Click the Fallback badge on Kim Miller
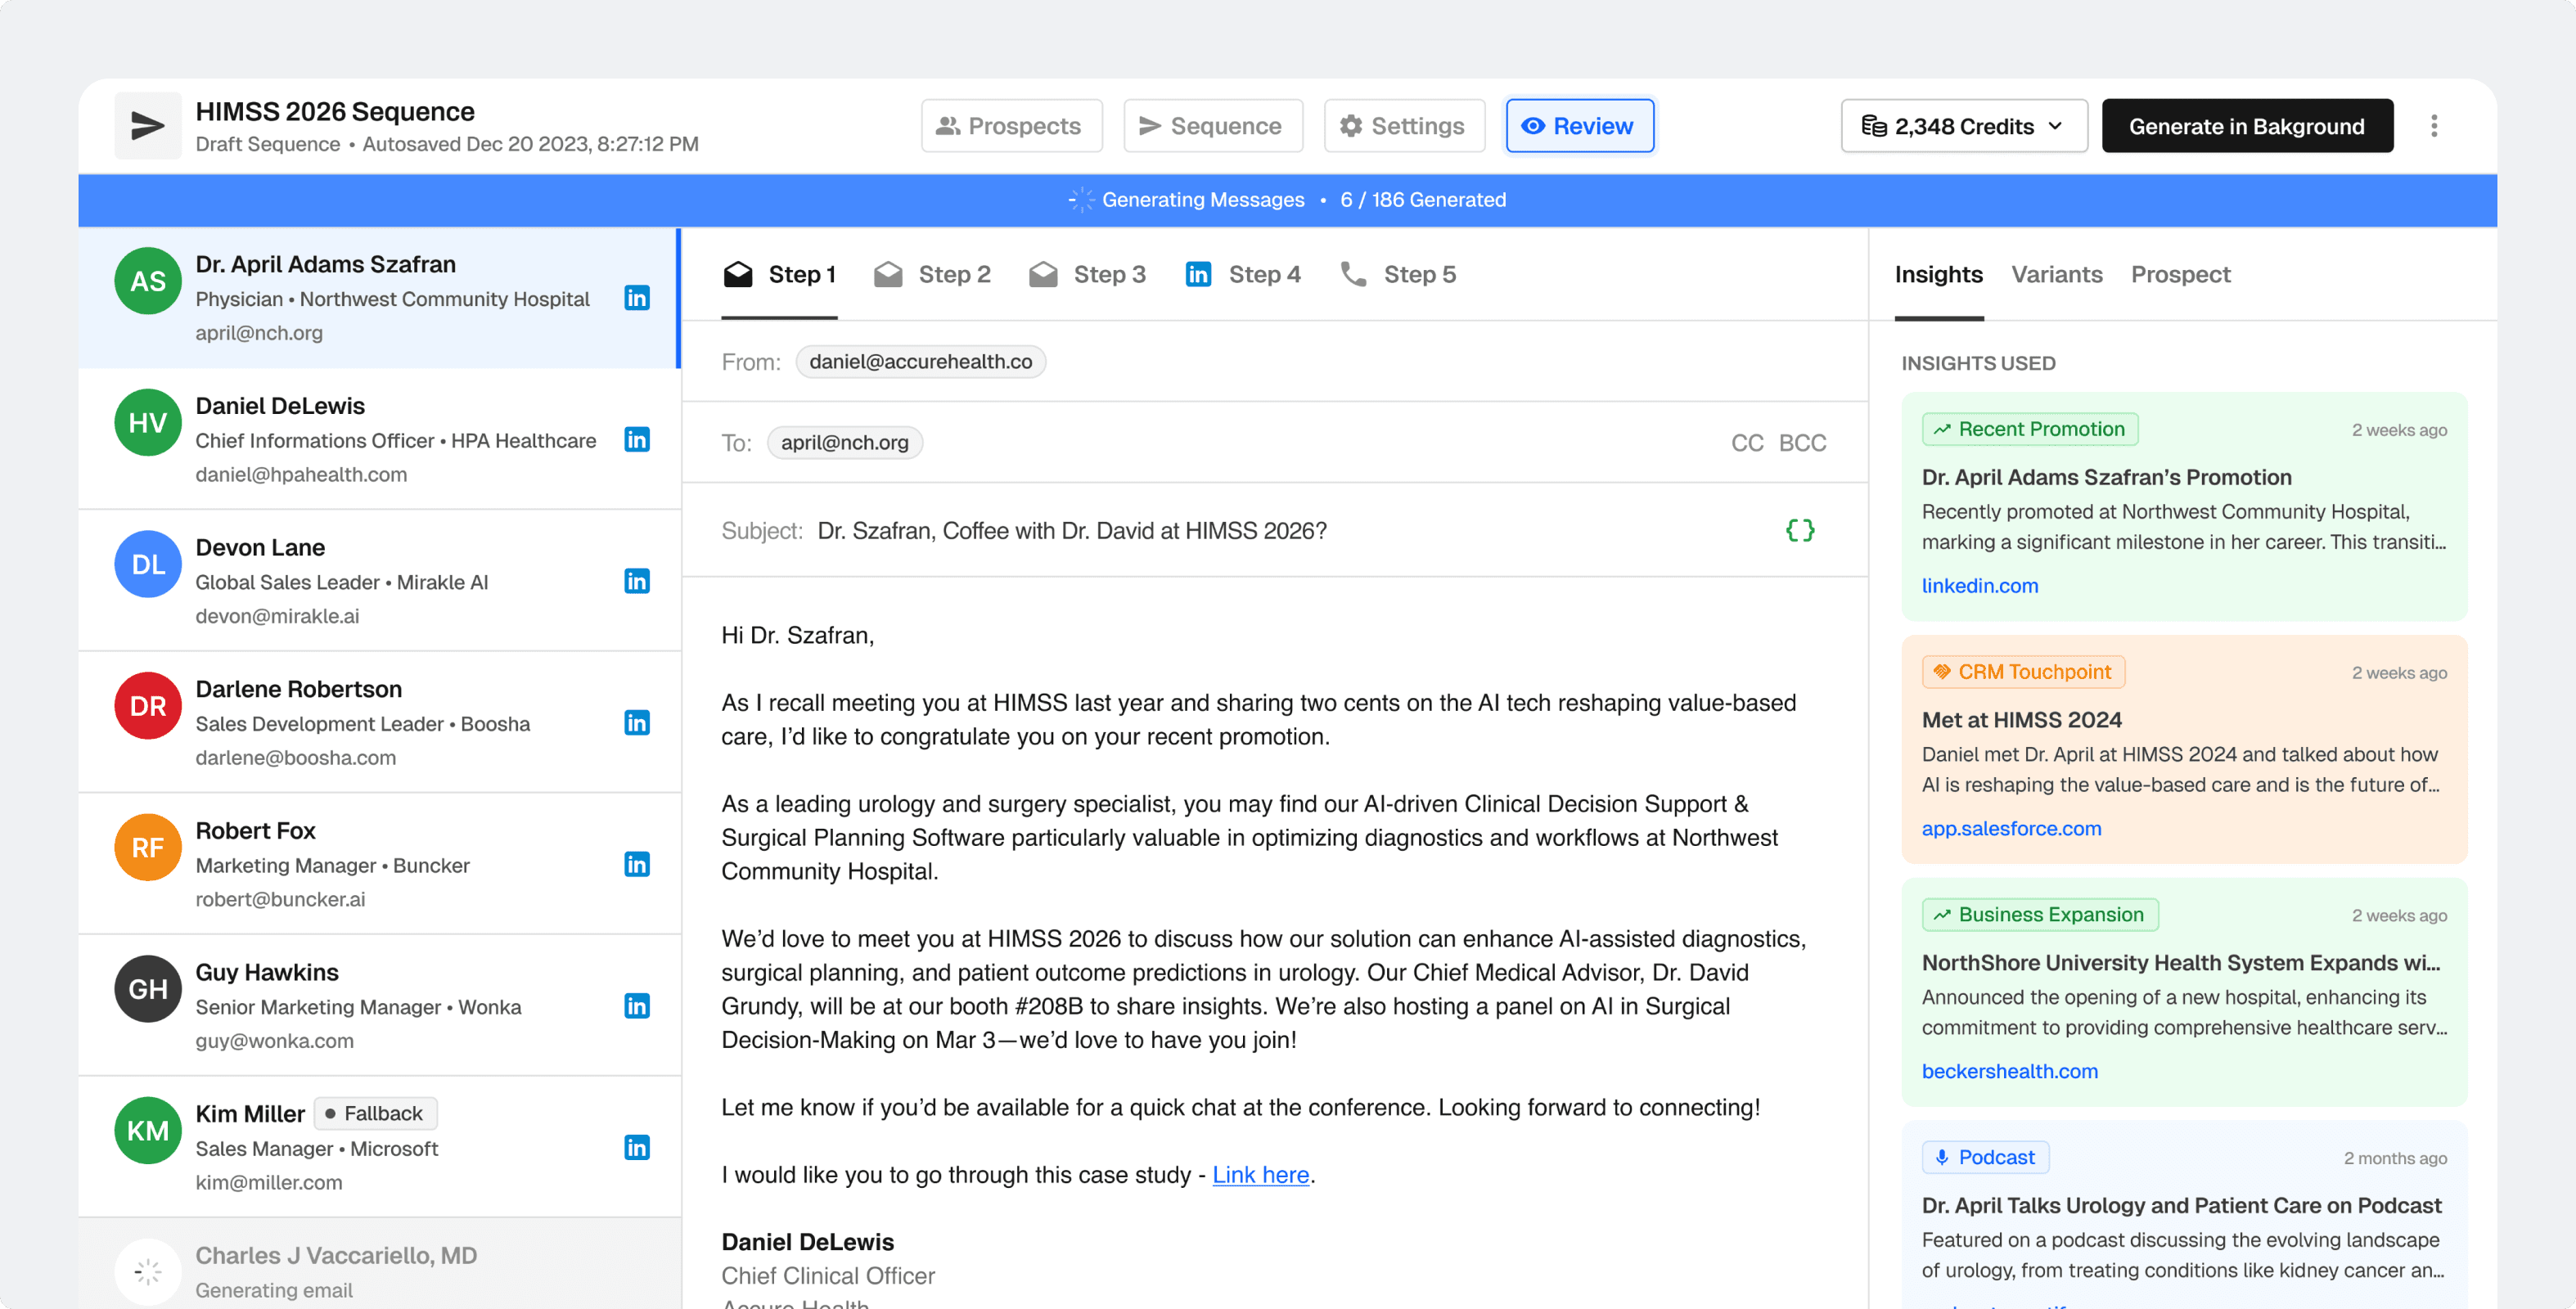This screenshot has height=1309, width=2576. (375, 1114)
